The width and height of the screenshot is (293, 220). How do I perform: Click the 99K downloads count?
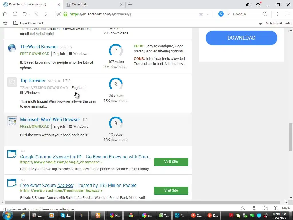116,67
